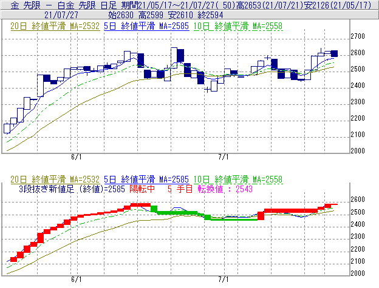Select the upper chart's 5日 終値平滑 MA=2585 legend
Image resolution: width=379 pixels, height=288 pixels.
pos(146,26)
